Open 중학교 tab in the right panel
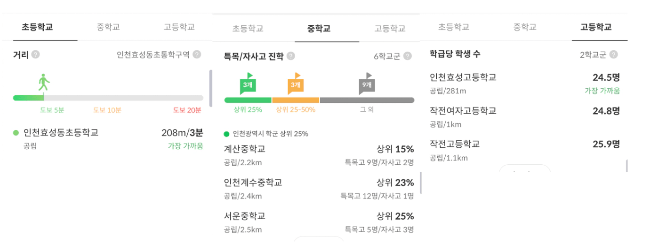 point(525,27)
